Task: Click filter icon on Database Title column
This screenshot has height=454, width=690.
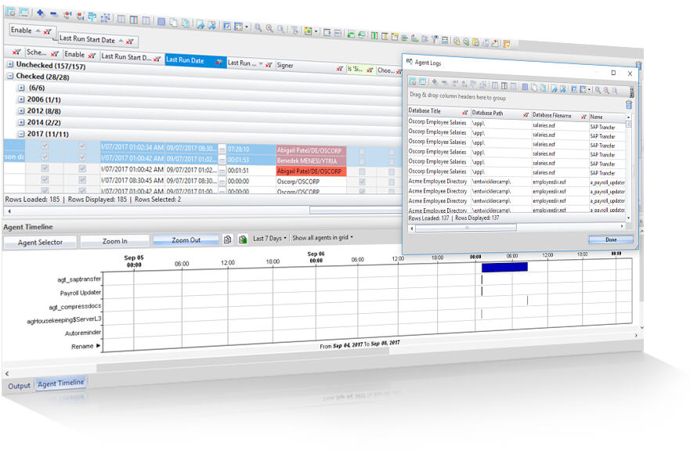Action: (464, 112)
